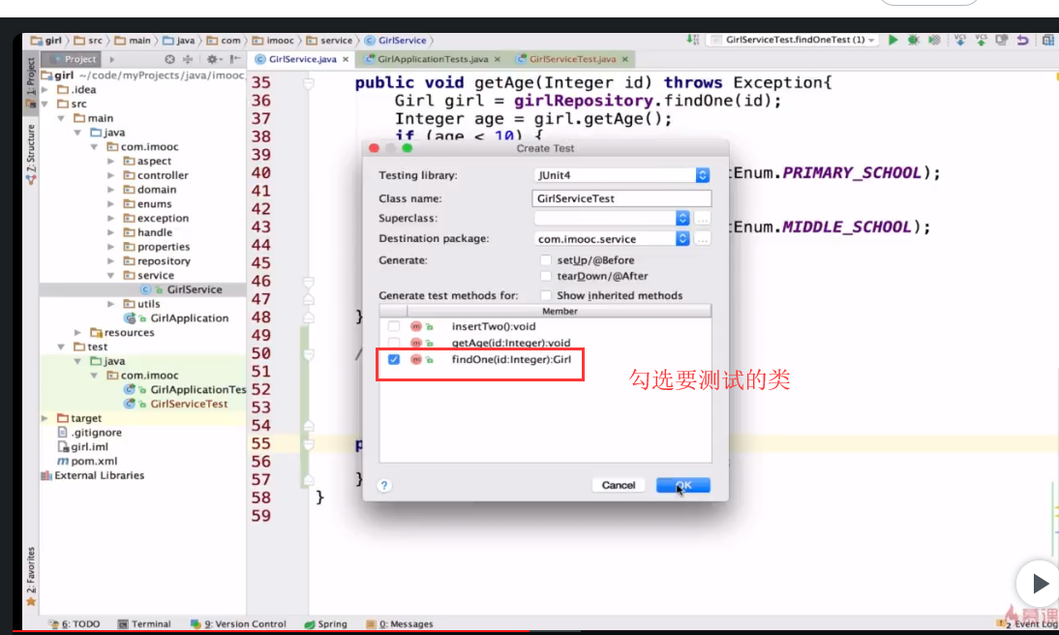Viewport: 1059px width, 635px height.
Task: Click the make project icon before run configuration
Action: [x=693, y=40]
